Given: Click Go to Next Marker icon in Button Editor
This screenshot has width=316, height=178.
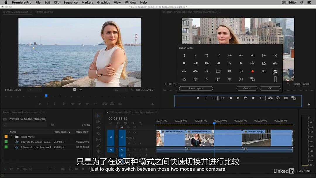Looking at the screenshot, I should coord(195,63).
